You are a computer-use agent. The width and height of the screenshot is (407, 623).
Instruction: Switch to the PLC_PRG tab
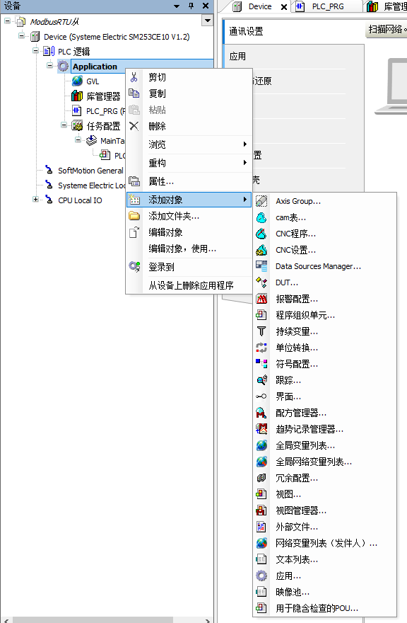coord(328,6)
